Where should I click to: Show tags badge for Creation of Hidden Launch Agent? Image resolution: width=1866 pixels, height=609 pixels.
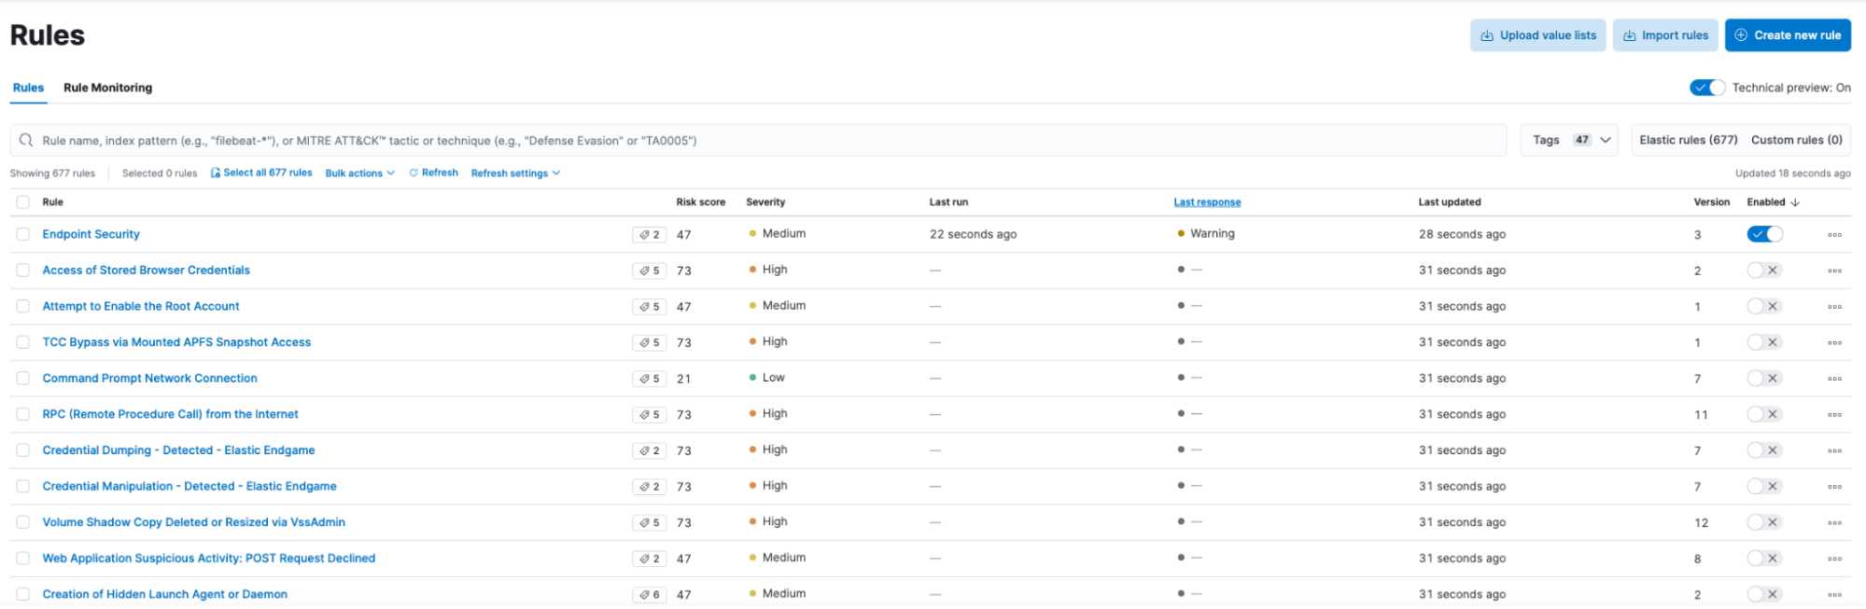coord(650,594)
